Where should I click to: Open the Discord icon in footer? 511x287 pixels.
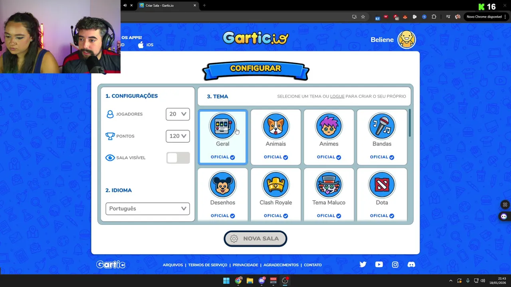pyautogui.click(x=411, y=264)
